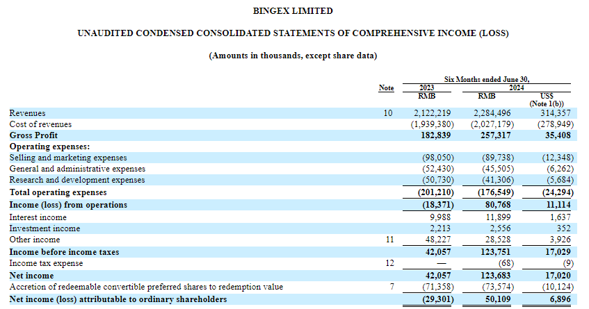Select the 'Cost of revenues' row label
This screenshot has width=589, height=309.
coord(40,124)
